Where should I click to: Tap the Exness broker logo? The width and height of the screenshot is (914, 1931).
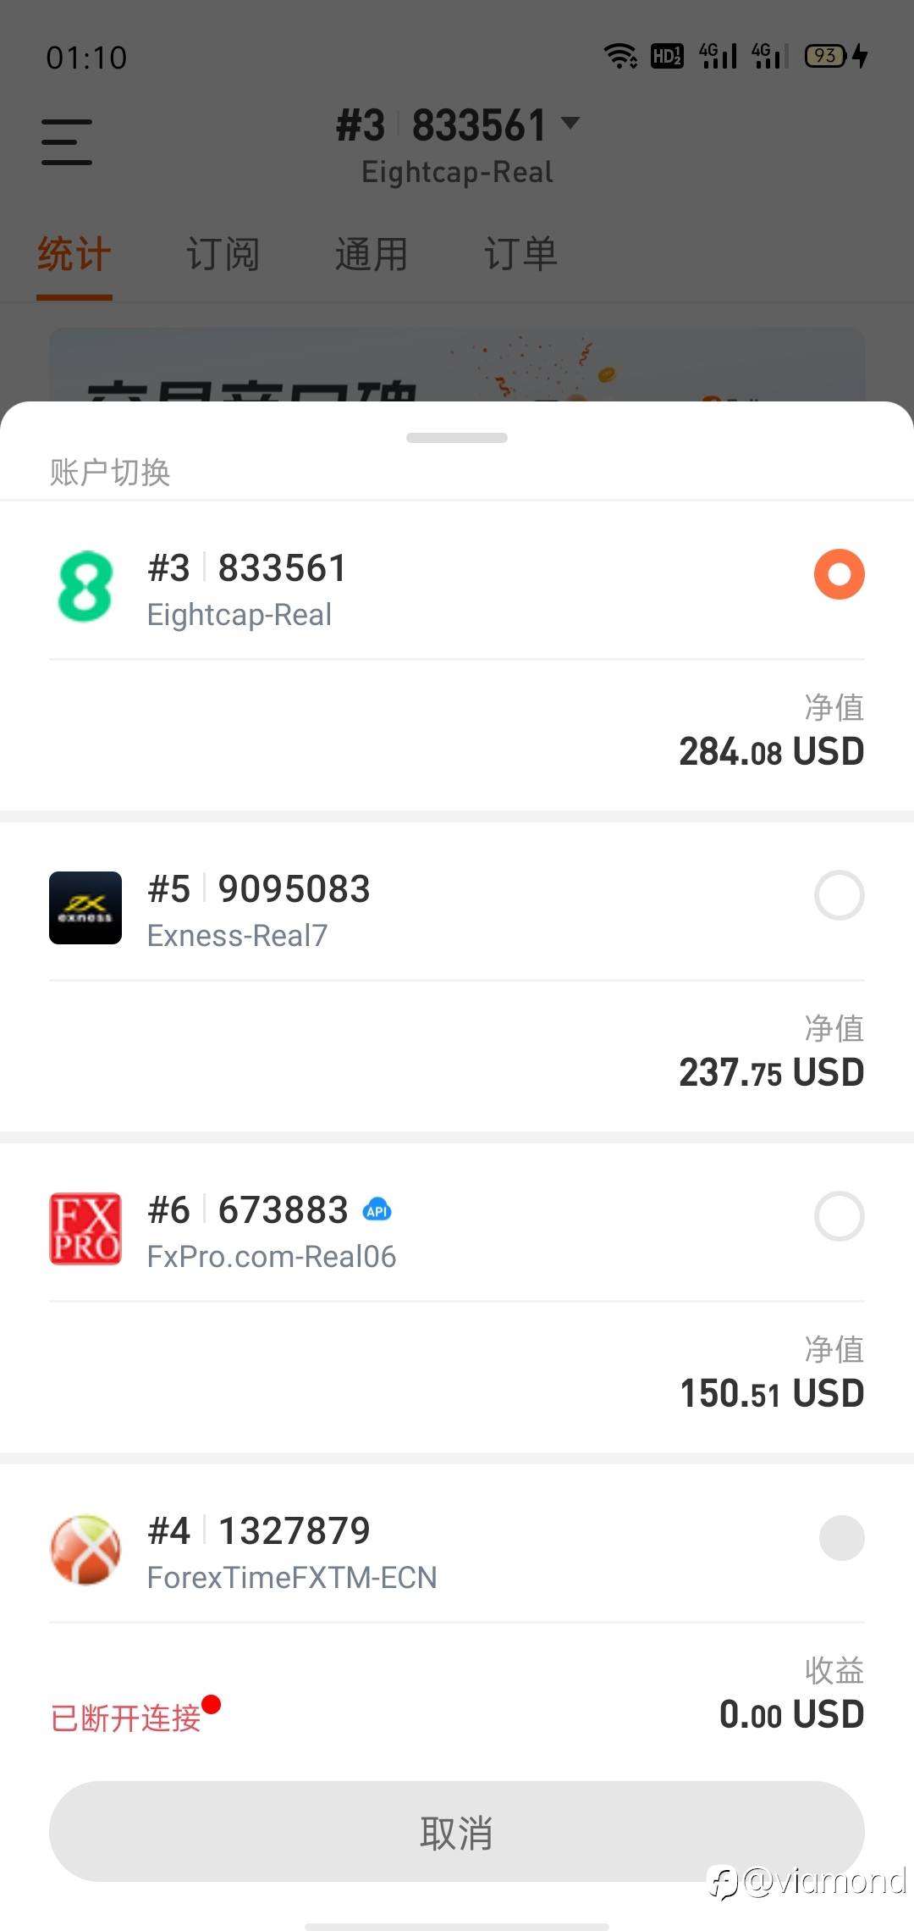85,907
